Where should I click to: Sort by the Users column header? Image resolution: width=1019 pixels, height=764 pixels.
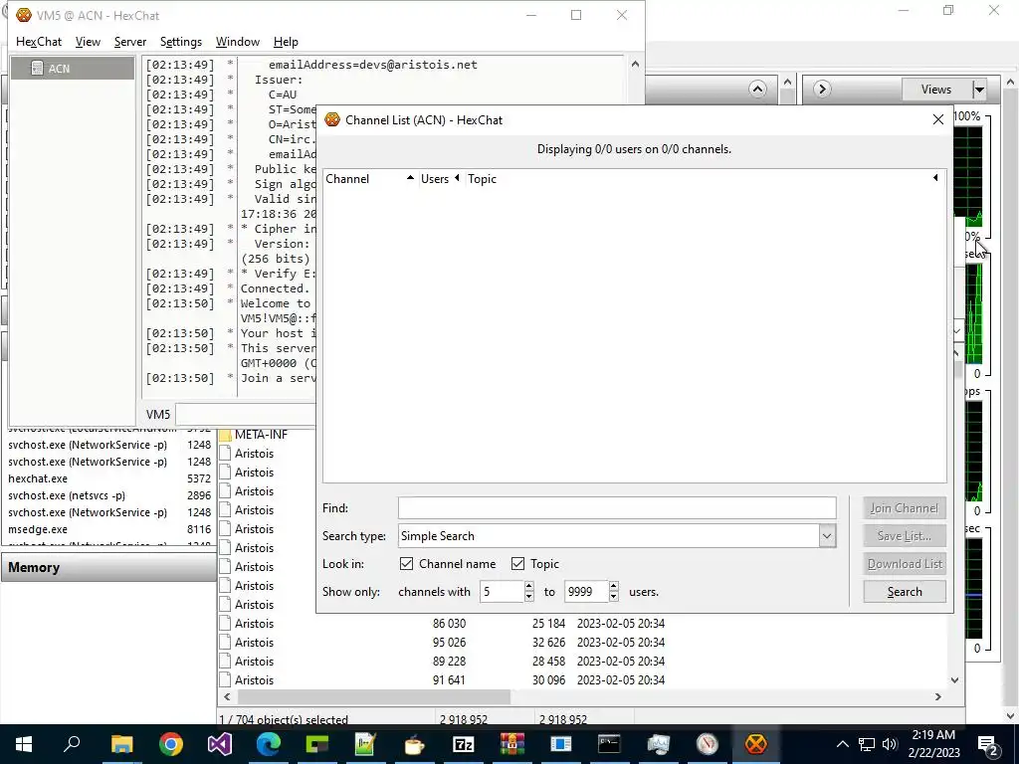tap(440, 179)
